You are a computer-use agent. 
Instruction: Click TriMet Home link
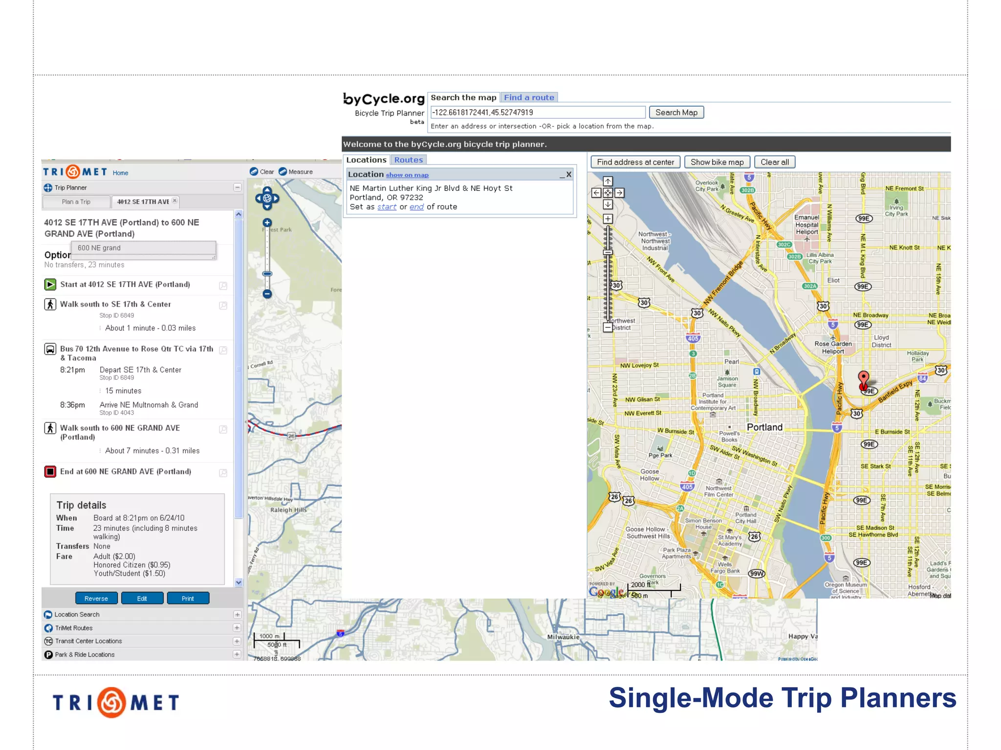tap(120, 173)
